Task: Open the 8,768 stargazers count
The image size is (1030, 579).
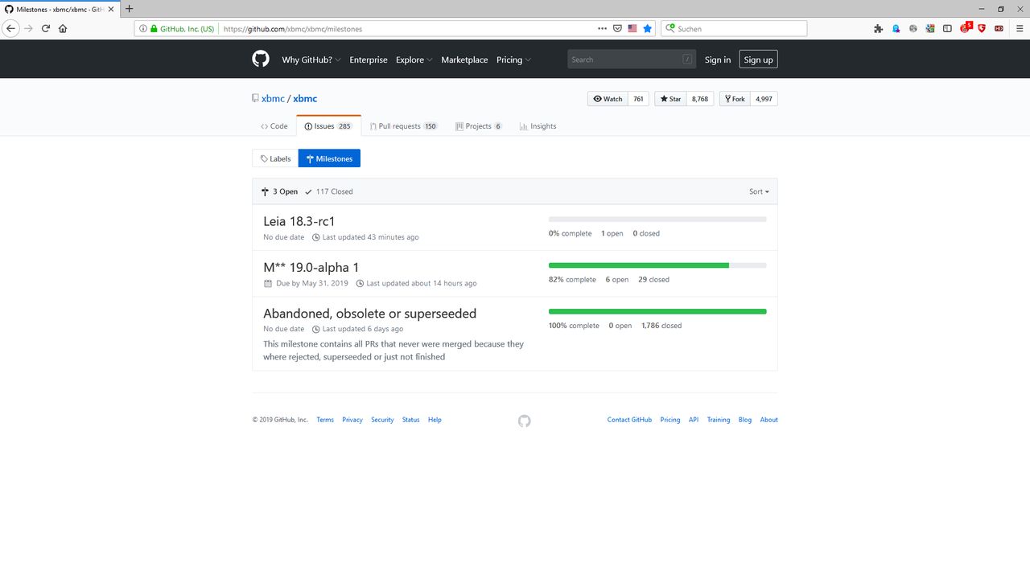Action: [x=700, y=99]
